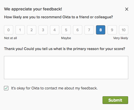
Task: Select score 7 on rating scale
Action: [89, 30]
